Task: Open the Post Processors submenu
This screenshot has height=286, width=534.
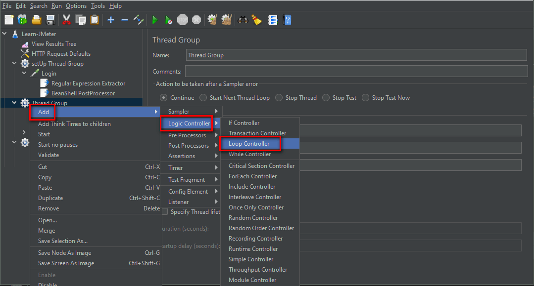Action: coord(191,146)
